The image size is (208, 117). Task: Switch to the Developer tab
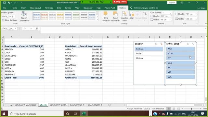tap(88, 8)
